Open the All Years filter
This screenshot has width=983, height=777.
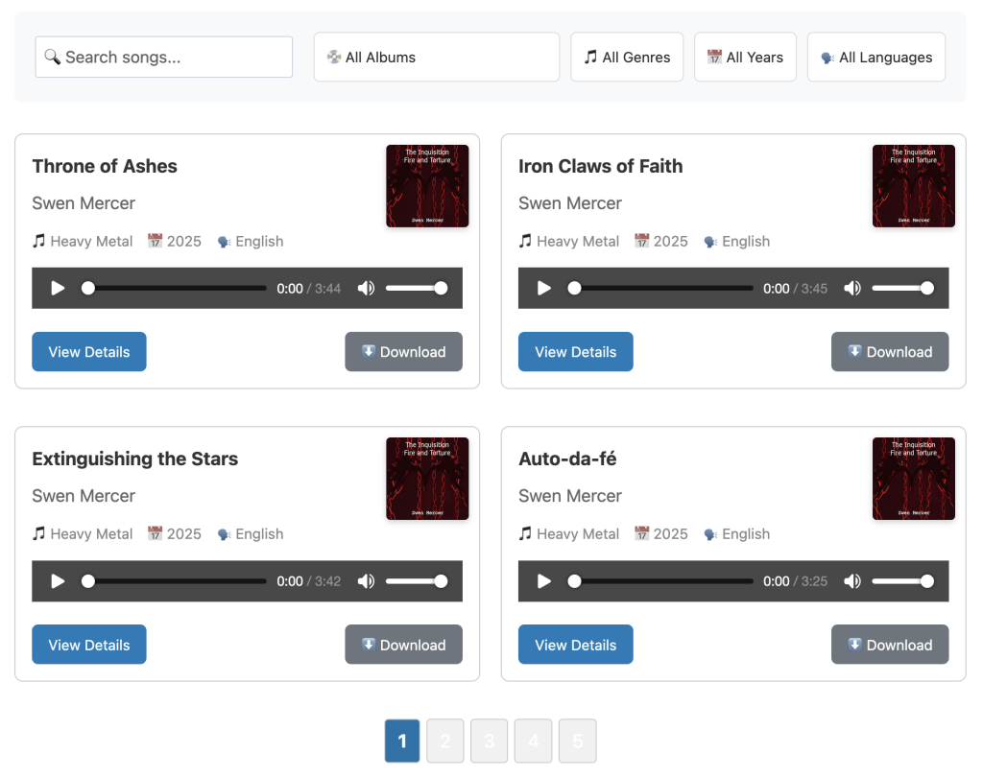[x=745, y=58]
